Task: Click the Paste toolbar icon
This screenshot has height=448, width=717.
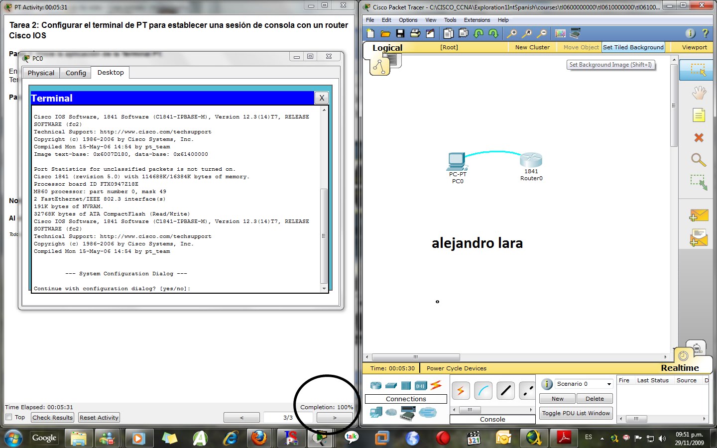Action: [464, 33]
